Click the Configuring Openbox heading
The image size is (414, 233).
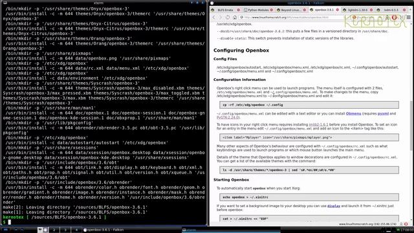[x=241, y=50]
